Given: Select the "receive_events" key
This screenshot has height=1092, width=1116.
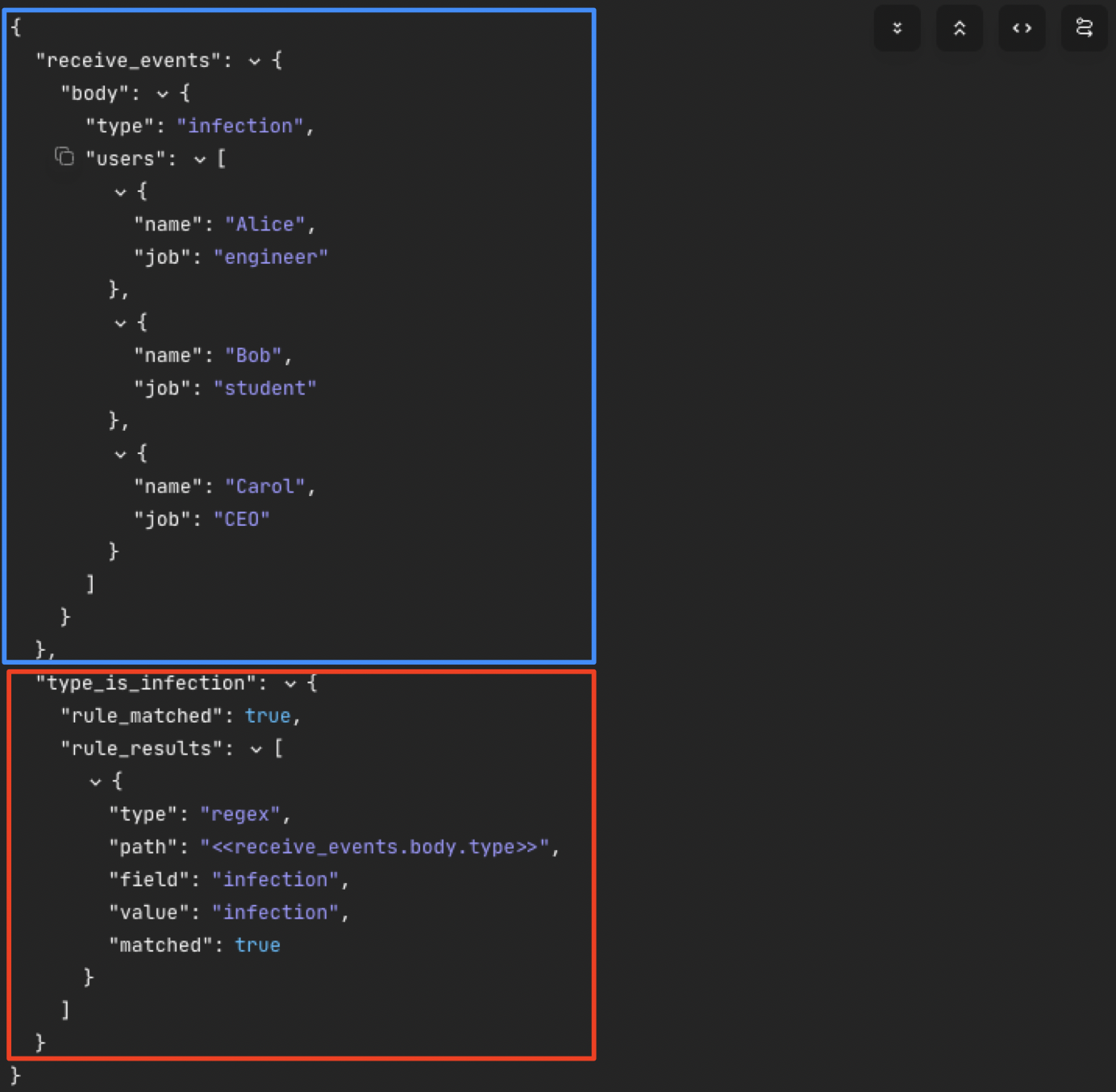Looking at the screenshot, I should (128, 60).
